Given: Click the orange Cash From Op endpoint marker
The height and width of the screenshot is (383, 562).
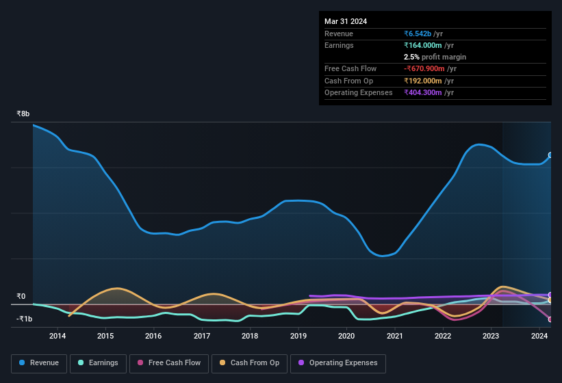Looking at the screenshot, I should pyautogui.click(x=550, y=300).
